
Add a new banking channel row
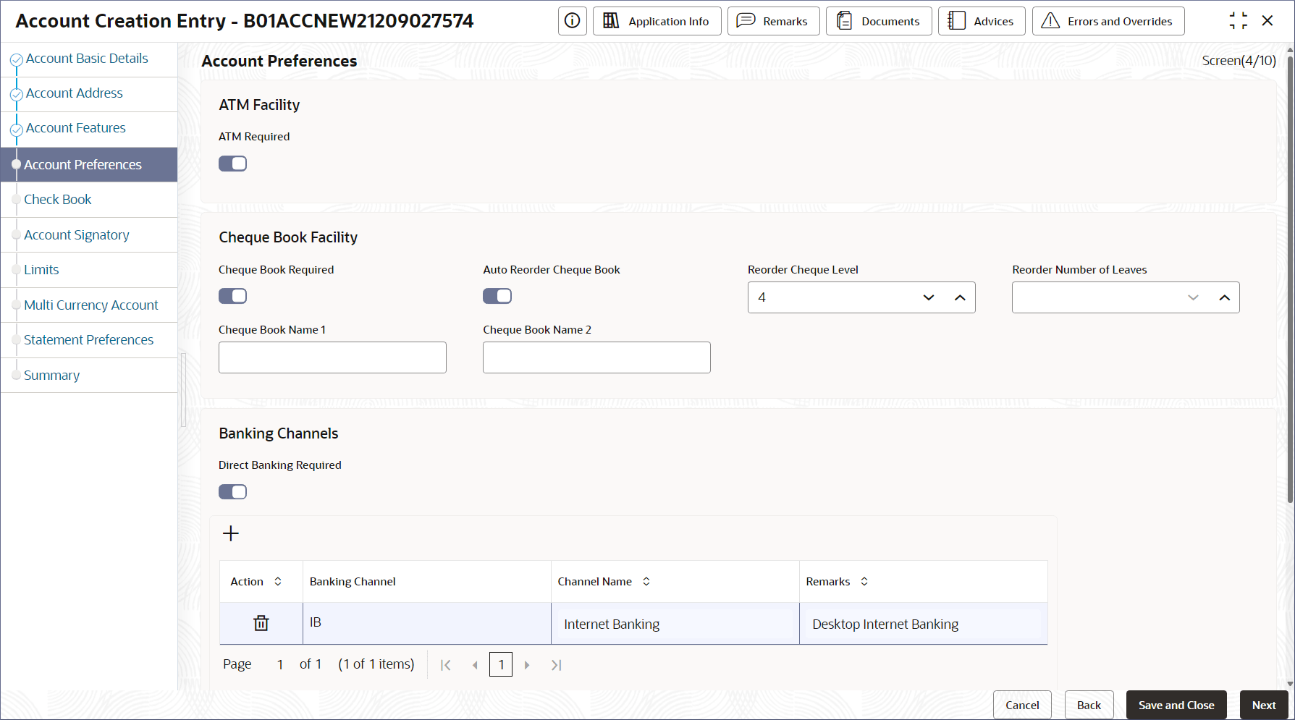(x=231, y=533)
